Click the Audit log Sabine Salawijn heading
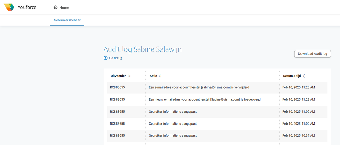The height and width of the screenshot is (145, 340). point(142,49)
